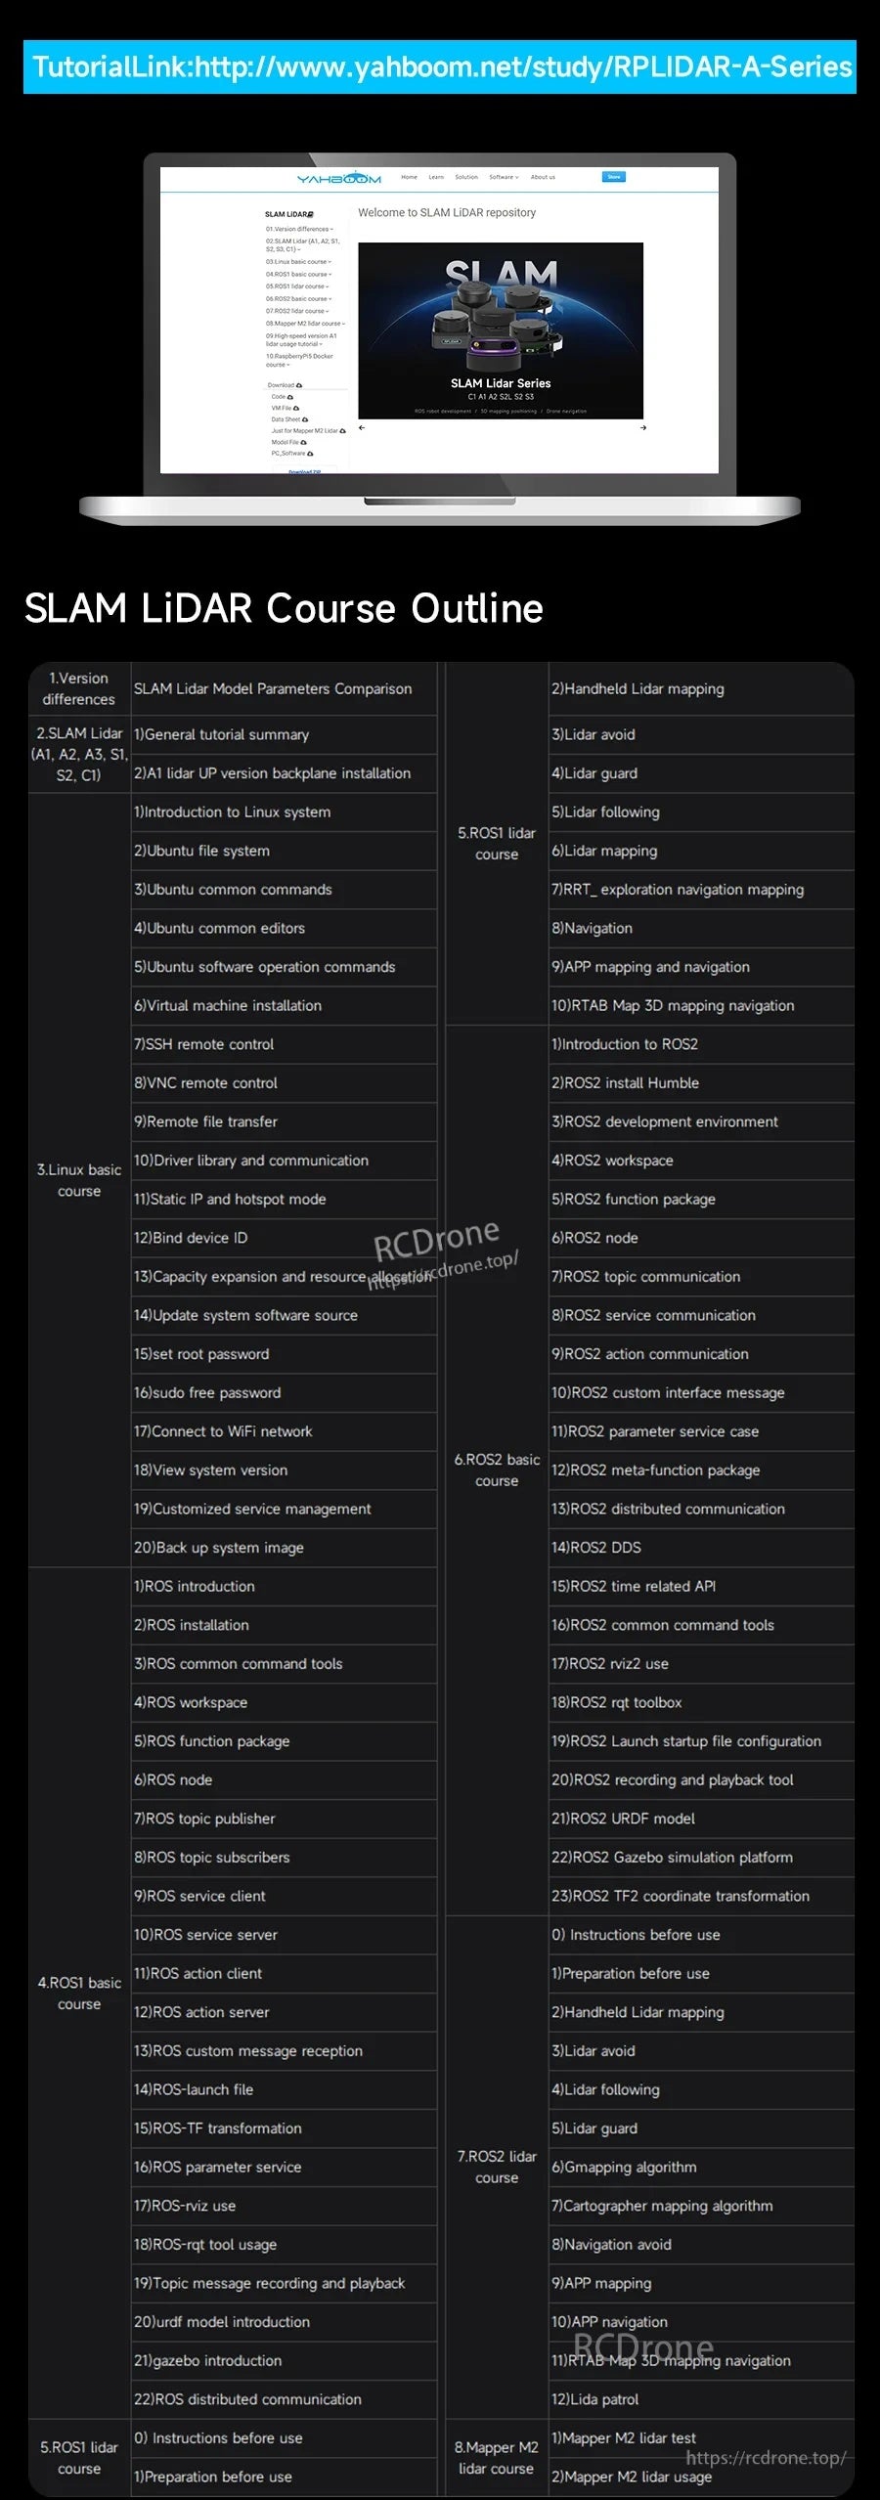The height and width of the screenshot is (2500, 880).
Task: Click the cloud download icon beside Code
Action: click(289, 397)
